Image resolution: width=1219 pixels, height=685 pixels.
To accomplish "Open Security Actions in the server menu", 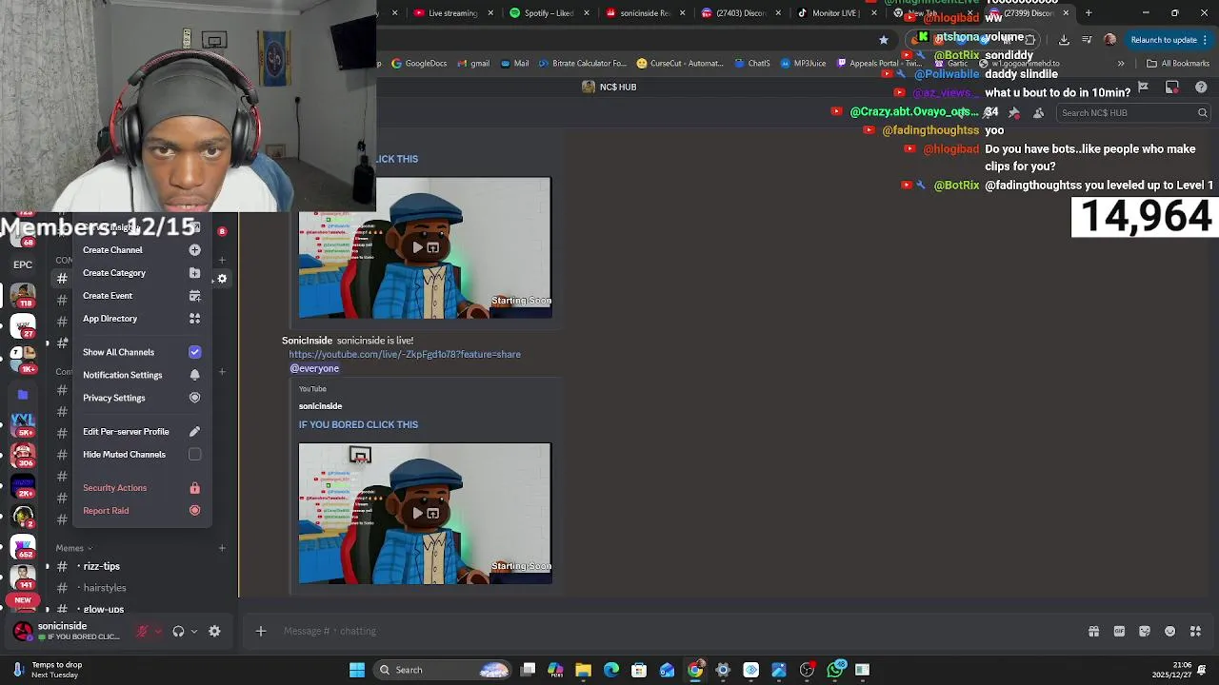I will (x=141, y=488).
